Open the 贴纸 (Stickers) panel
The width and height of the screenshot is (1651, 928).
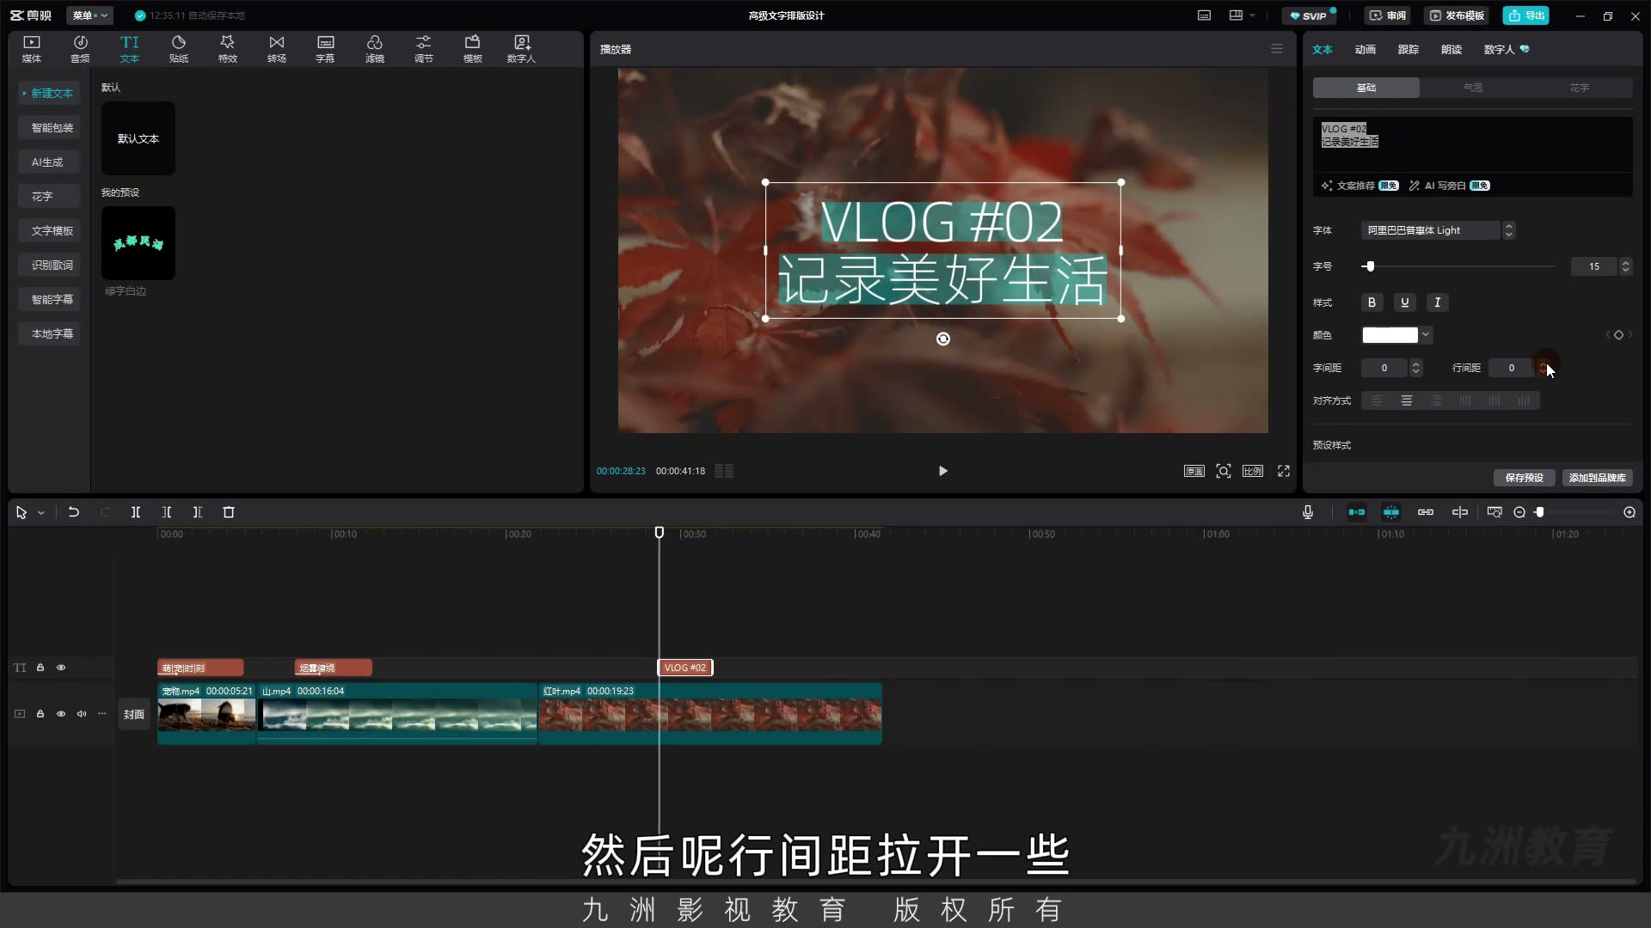click(179, 49)
